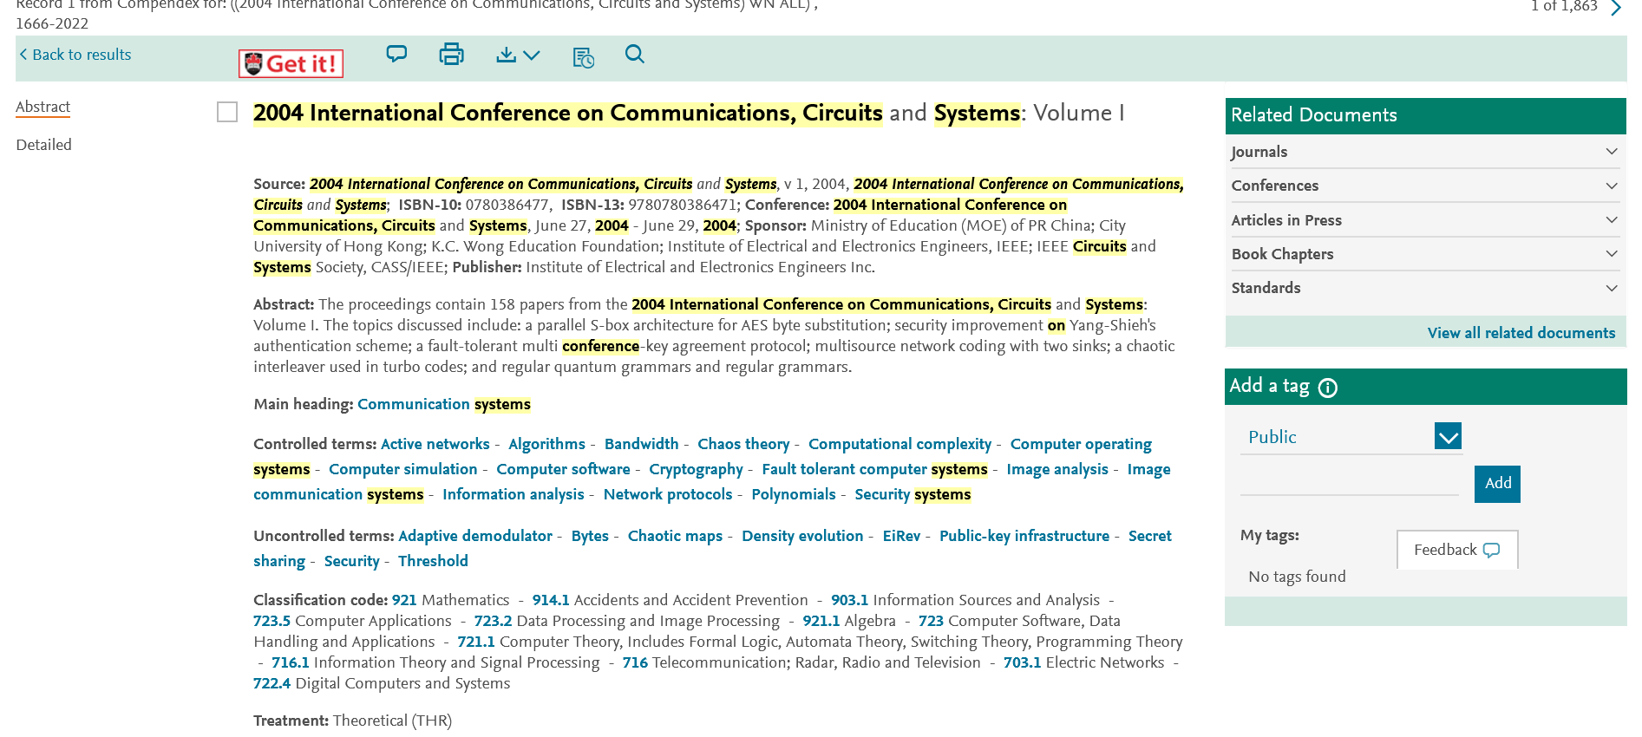Screen dimensions: 1642x737
Task: Click the record title heading text
Action: 689,113
